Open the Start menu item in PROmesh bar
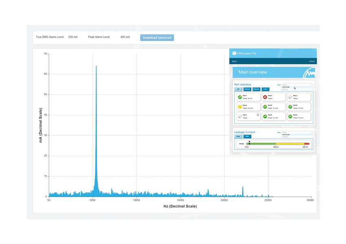Viewport: 346px width, 244px height. [234, 61]
